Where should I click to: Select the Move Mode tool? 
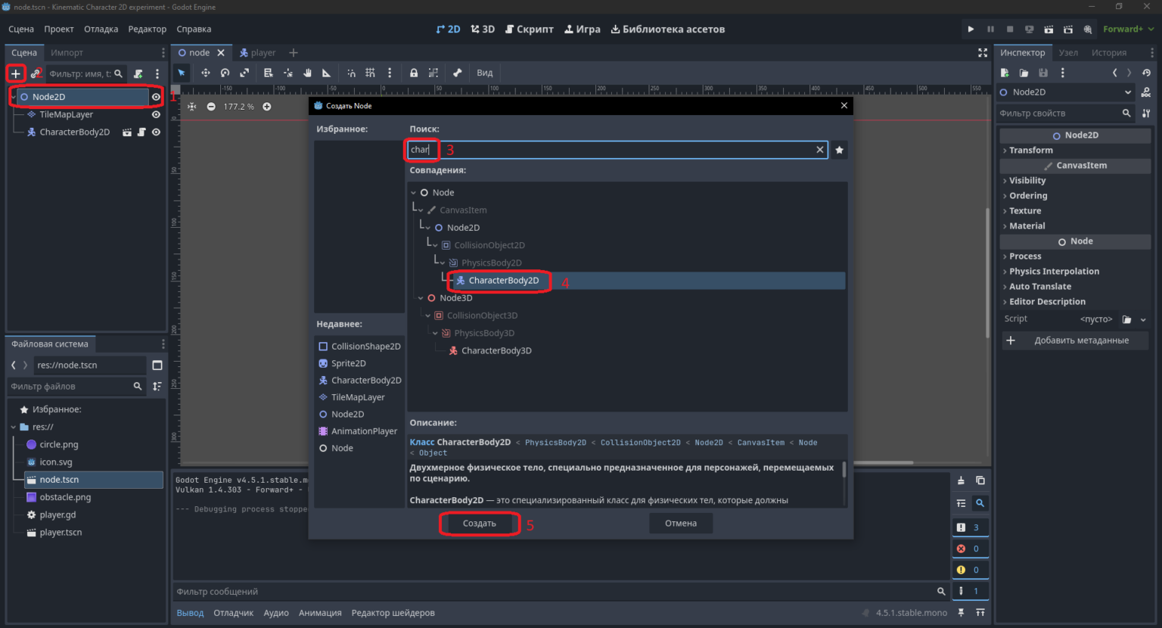click(x=205, y=73)
